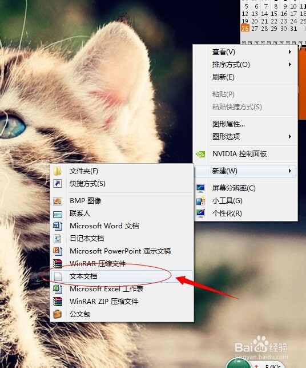Expand the 图形选项 submenu arrow
The height and width of the screenshot is (368, 306).
290,137
